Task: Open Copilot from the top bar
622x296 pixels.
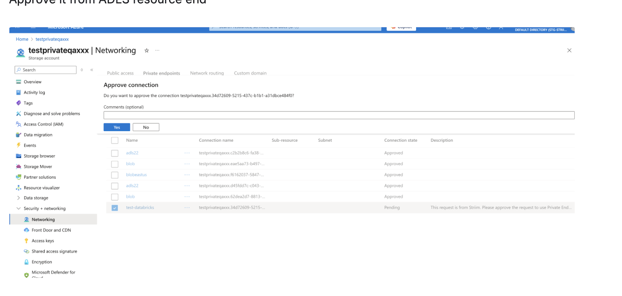Action: [x=401, y=27]
